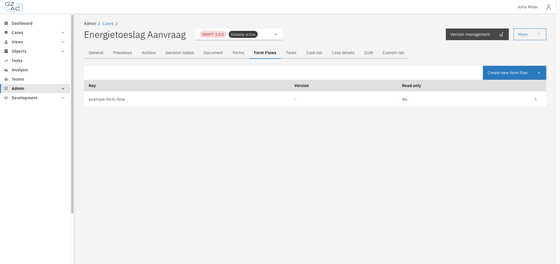Click the Version management button
This screenshot has width=560, height=264.
477,34
